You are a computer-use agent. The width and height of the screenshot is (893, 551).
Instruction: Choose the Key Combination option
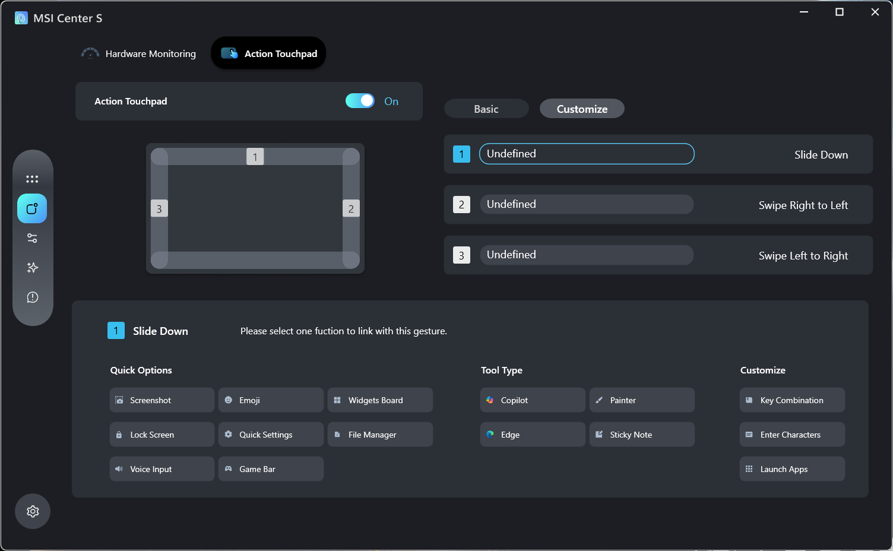tap(791, 400)
